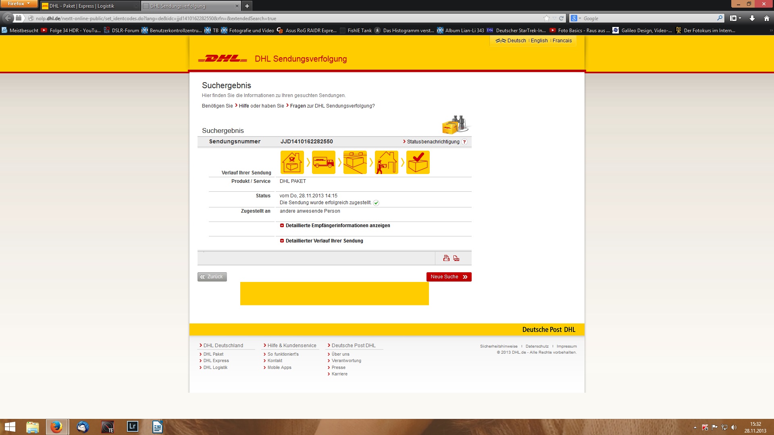This screenshot has height=435, width=774.
Task: Open the Karriere footer link
Action: coord(339,374)
